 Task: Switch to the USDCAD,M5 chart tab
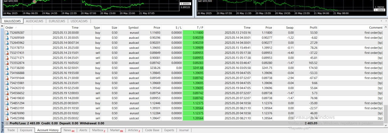[x=79, y=21]
